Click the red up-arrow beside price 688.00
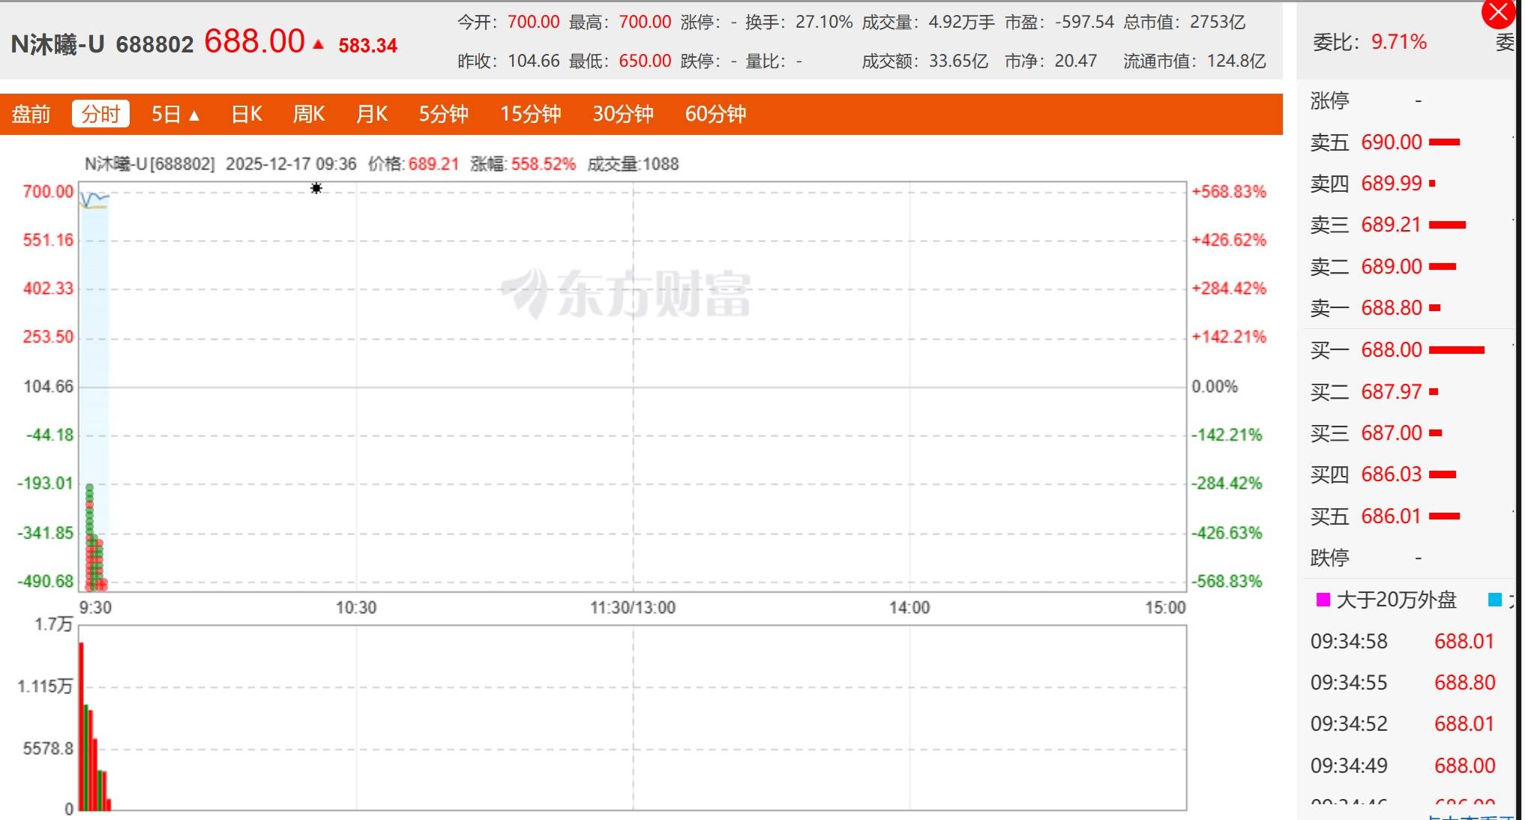The width and height of the screenshot is (1525, 820). click(x=319, y=44)
